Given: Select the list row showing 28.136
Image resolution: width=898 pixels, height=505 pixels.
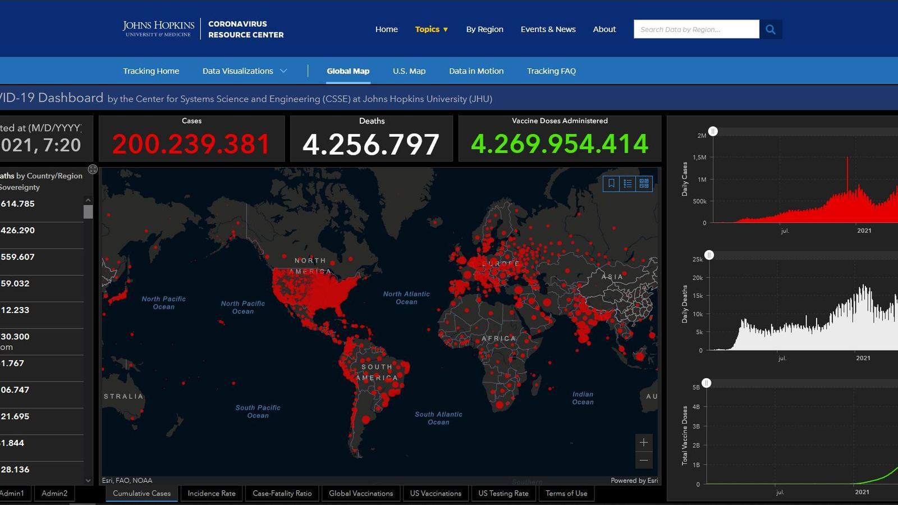Looking at the screenshot, I should click(x=42, y=474).
